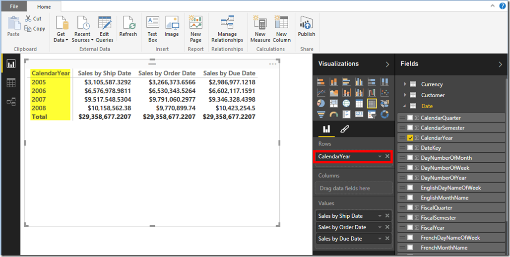The image size is (510, 257).
Task: Pick the area chart visualization
Action: click(x=333, y=93)
